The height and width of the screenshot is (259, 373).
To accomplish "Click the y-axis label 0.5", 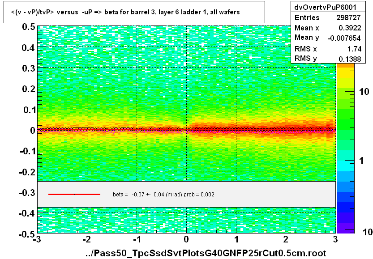I will pos(29,27).
